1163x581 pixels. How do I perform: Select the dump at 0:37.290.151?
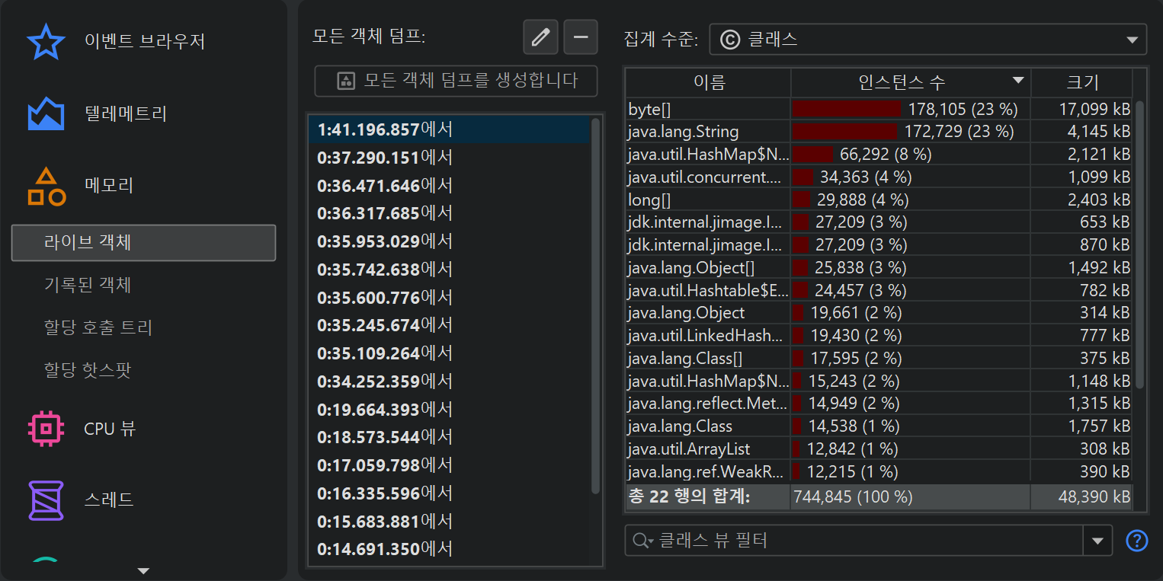[385, 158]
